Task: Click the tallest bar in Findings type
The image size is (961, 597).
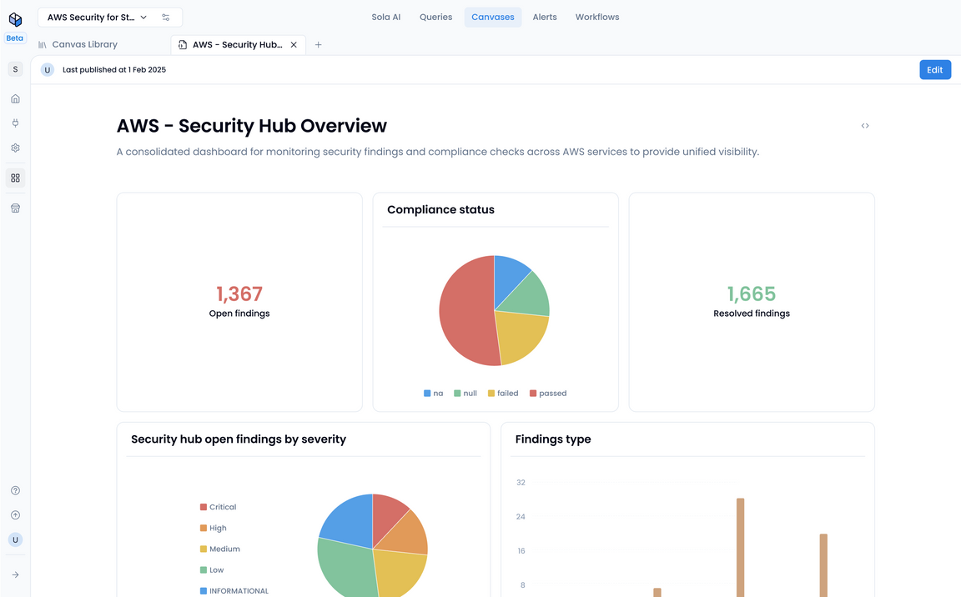Action: pos(741,548)
